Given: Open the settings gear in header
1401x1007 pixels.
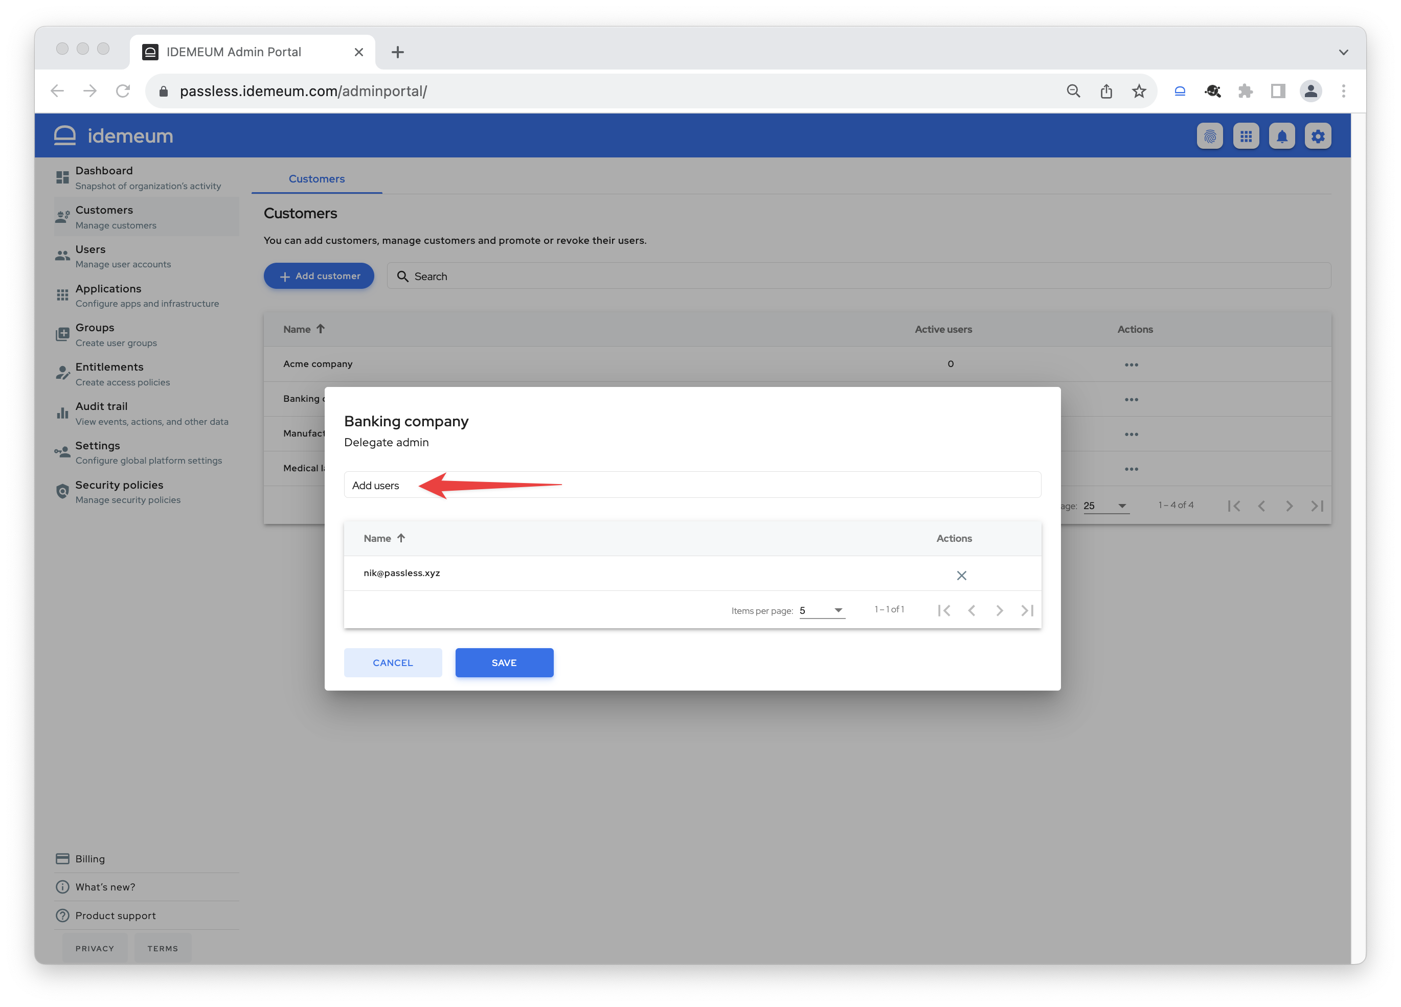Looking at the screenshot, I should point(1318,136).
